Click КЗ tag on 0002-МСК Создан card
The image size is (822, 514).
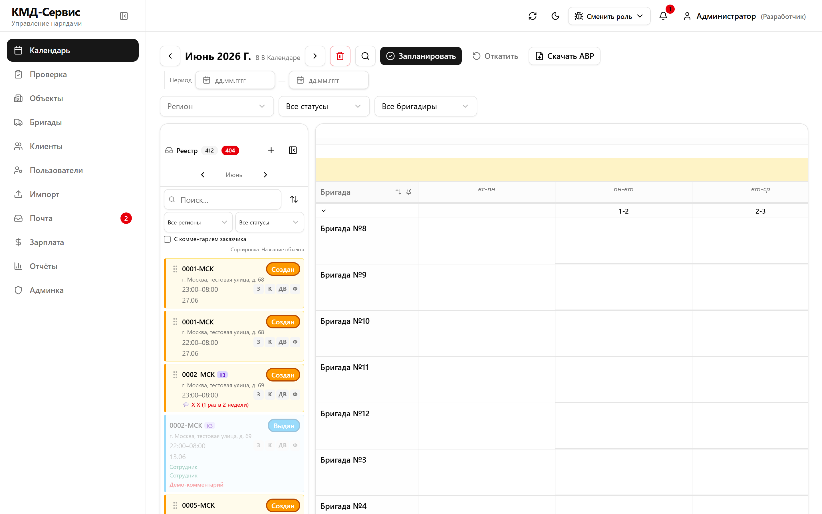tap(222, 375)
